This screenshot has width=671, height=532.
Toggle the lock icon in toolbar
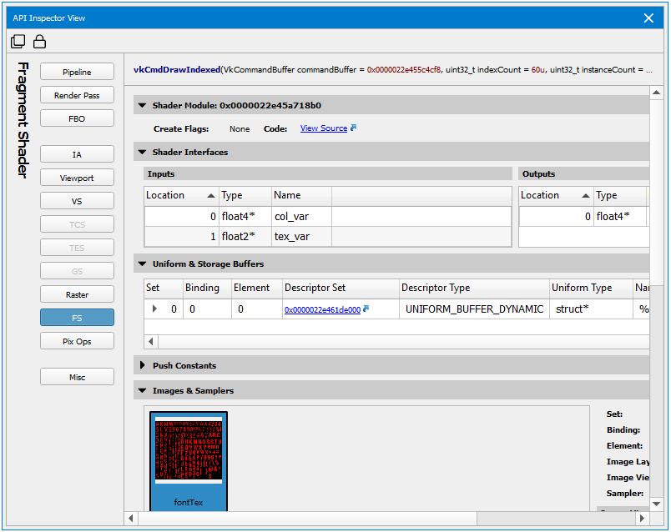(38, 42)
